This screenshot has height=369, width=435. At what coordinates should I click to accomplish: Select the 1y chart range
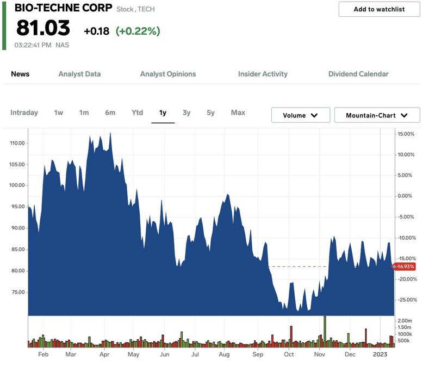[x=163, y=112]
